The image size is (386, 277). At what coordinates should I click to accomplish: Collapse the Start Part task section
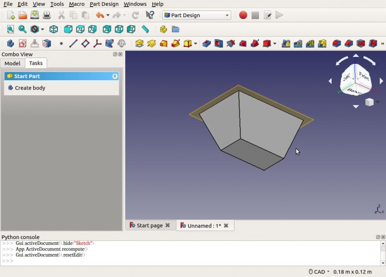[x=115, y=76]
